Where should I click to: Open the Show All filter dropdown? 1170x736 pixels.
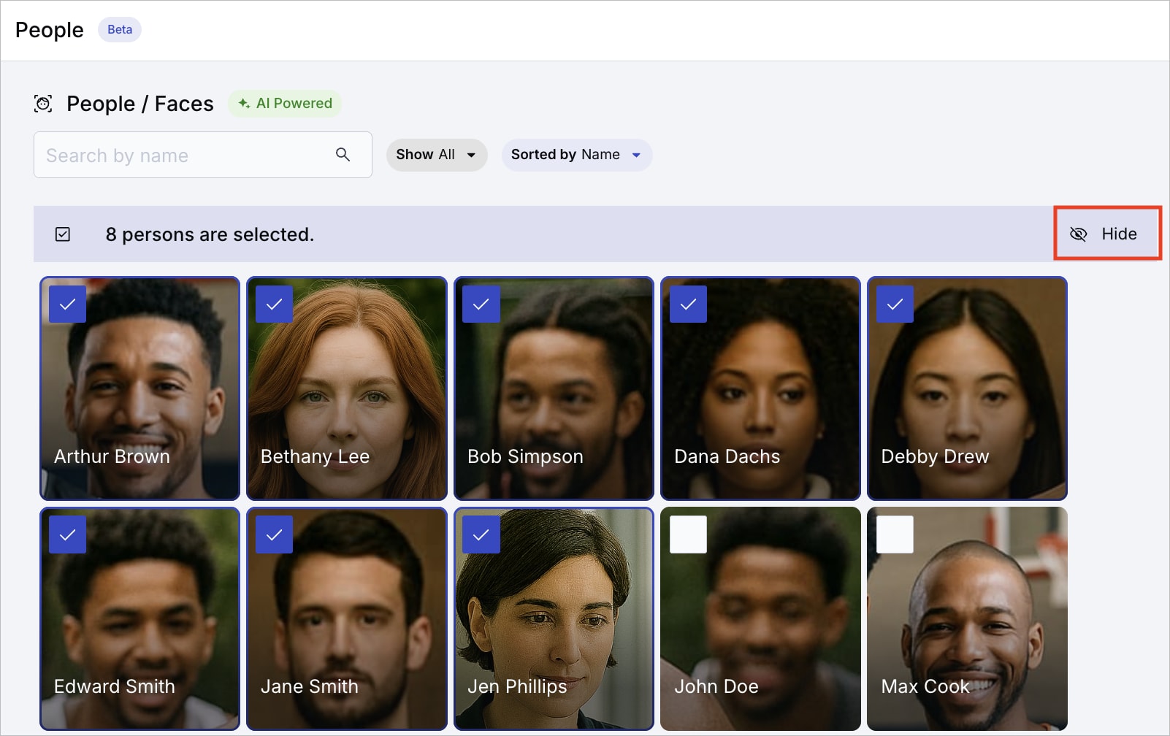(437, 155)
